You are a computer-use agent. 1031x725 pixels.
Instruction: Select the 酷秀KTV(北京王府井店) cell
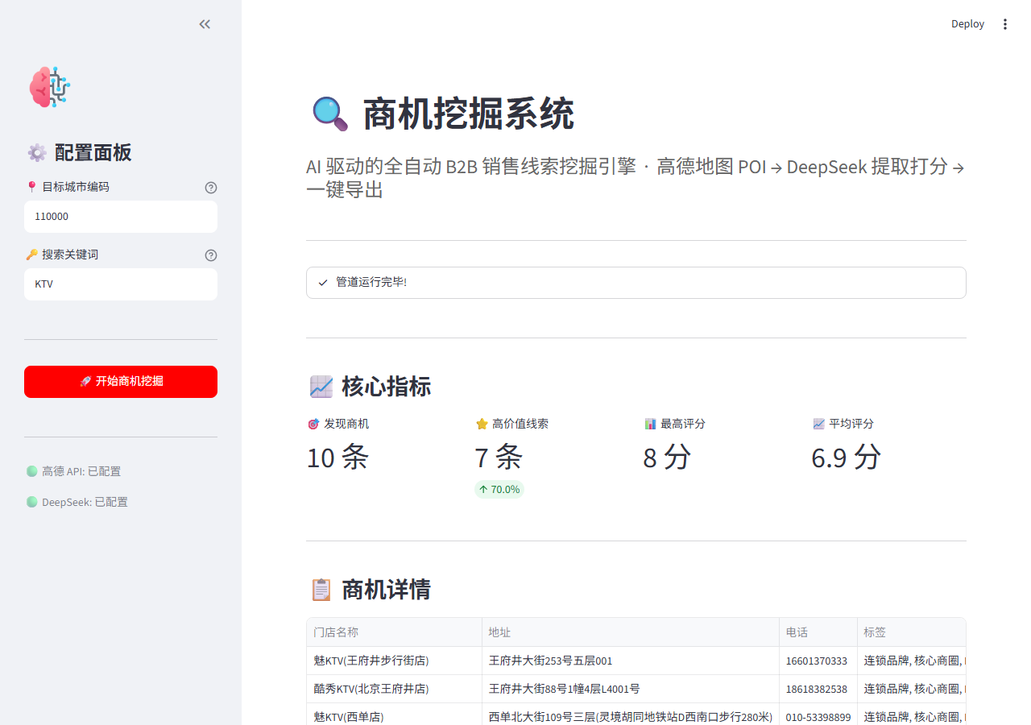[x=395, y=689]
